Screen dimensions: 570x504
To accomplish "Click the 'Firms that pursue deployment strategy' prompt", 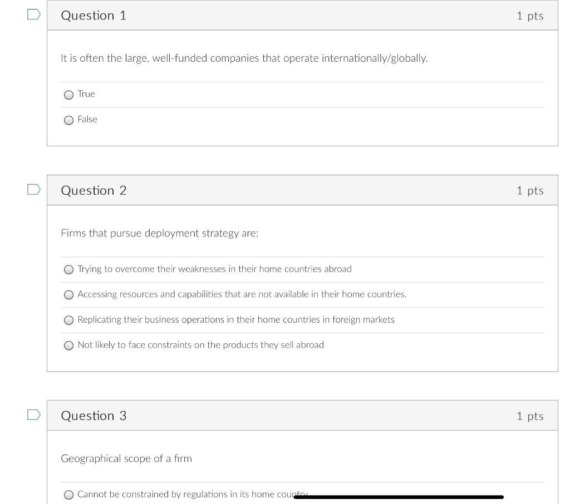I will click(x=159, y=233).
